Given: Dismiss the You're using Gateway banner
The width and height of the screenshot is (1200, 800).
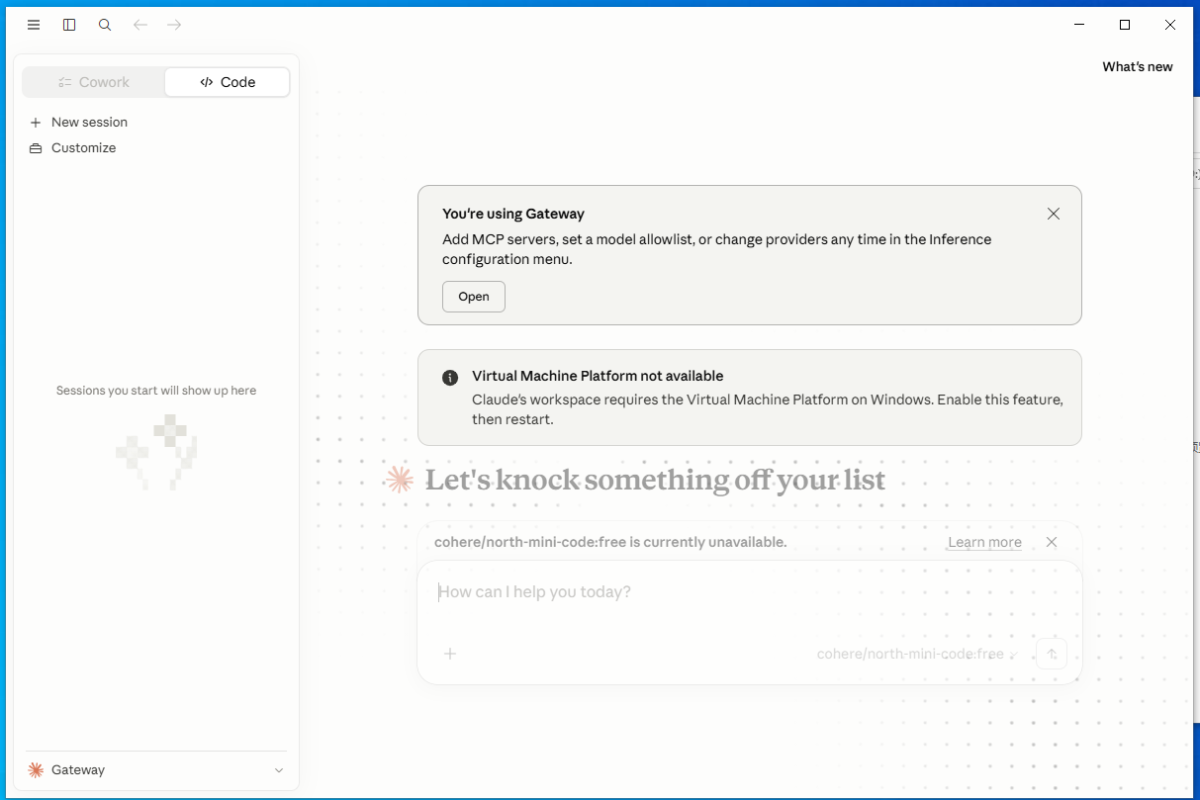Looking at the screenshot, I should (1054, 214).
